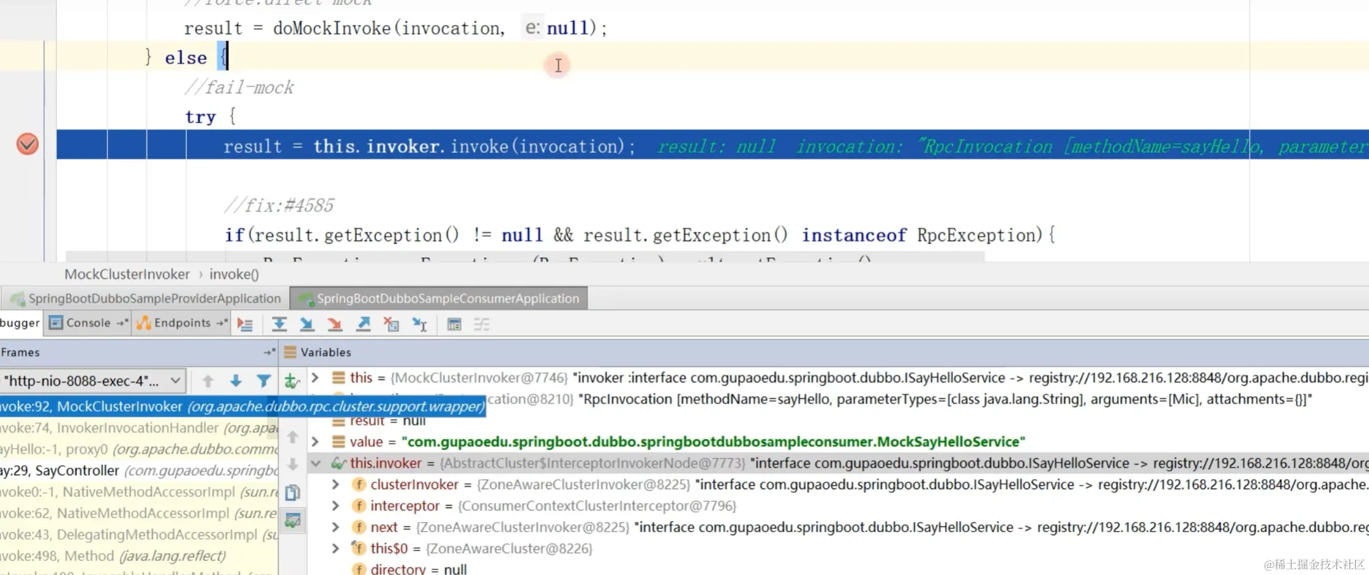Screen dimensions: 1369x575
Task: Click the 'next' field icon
Action: (x=359, y=527)
